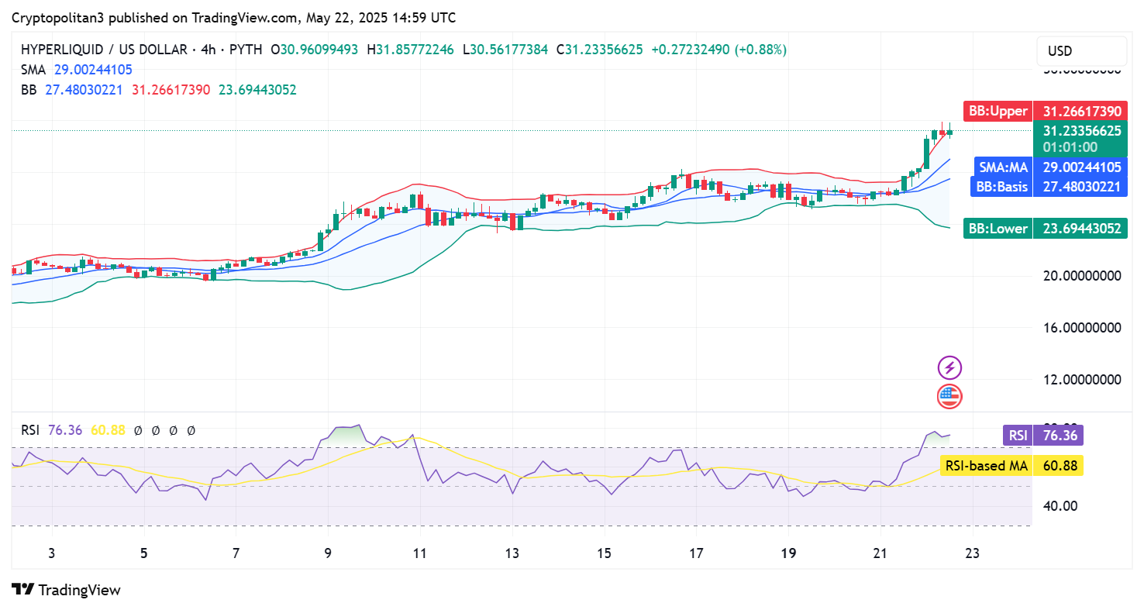The image size is (1144, 610).
Task: Click the candle countdown 01:01:00
Action: pyautogui.click(x=1070, y=147)
